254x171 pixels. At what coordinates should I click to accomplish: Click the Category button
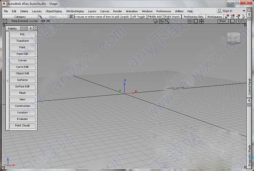[20, 17]
